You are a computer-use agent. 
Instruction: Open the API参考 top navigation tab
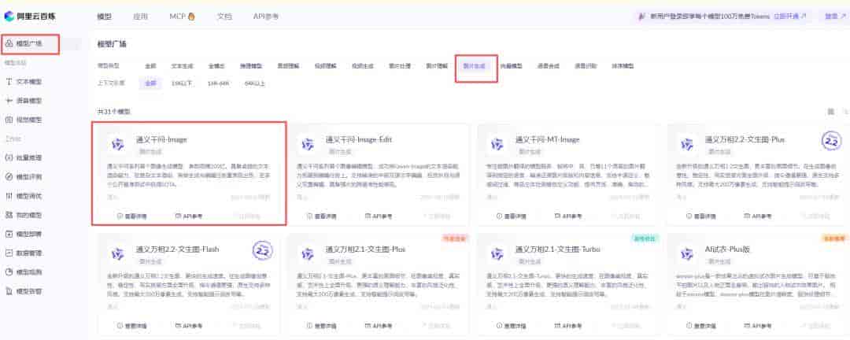point(266,17)
